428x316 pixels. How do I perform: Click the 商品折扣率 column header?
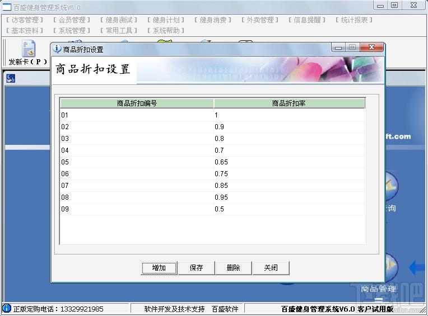click(x=289, y=103)
